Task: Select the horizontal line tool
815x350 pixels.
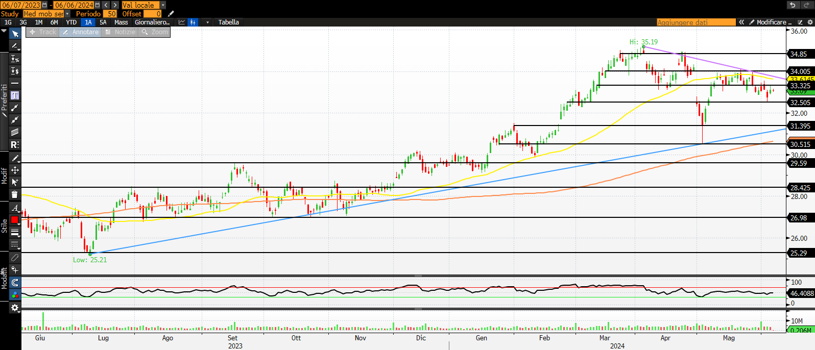Action: coord(15,83)
